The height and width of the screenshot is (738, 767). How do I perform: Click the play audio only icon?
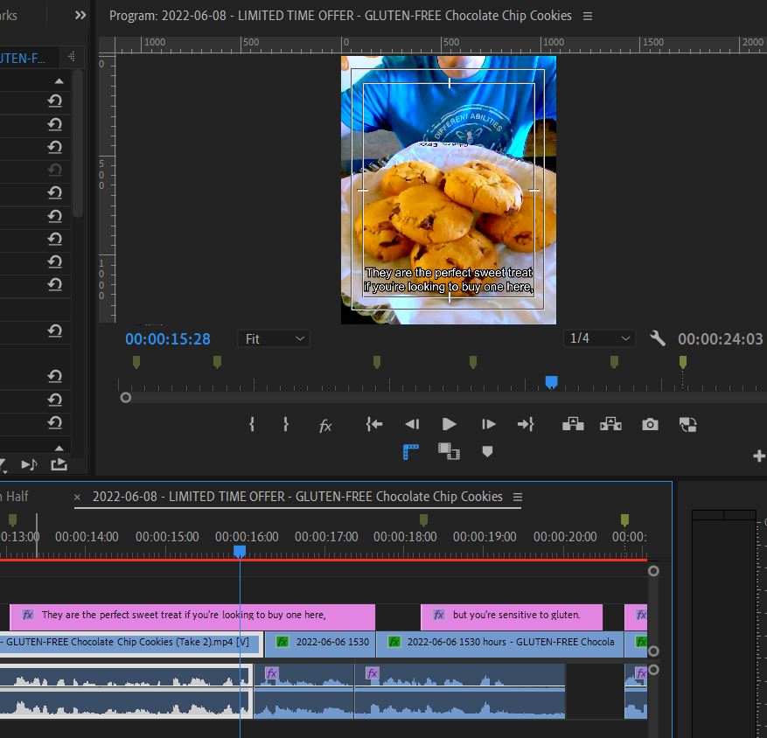click(29, 464)
